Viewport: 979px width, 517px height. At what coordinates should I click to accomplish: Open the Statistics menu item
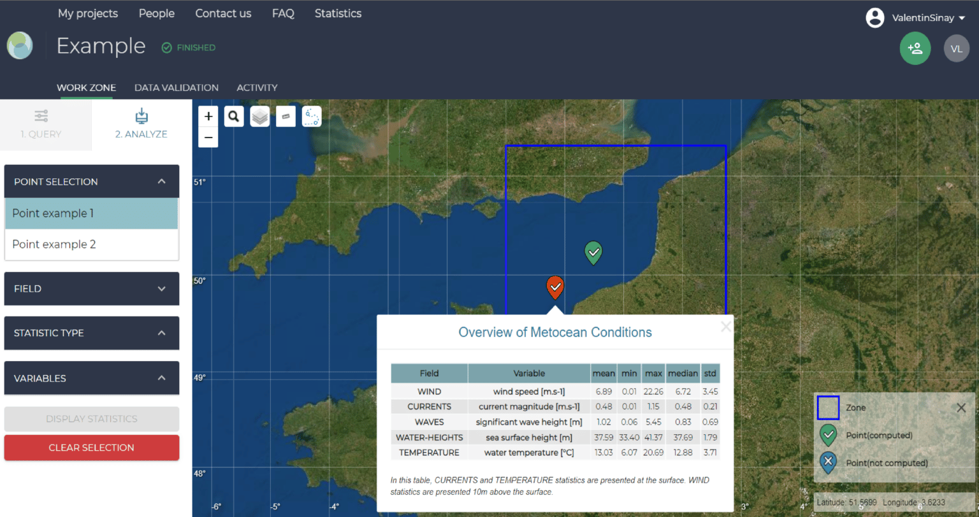click(x=338, y=13)
